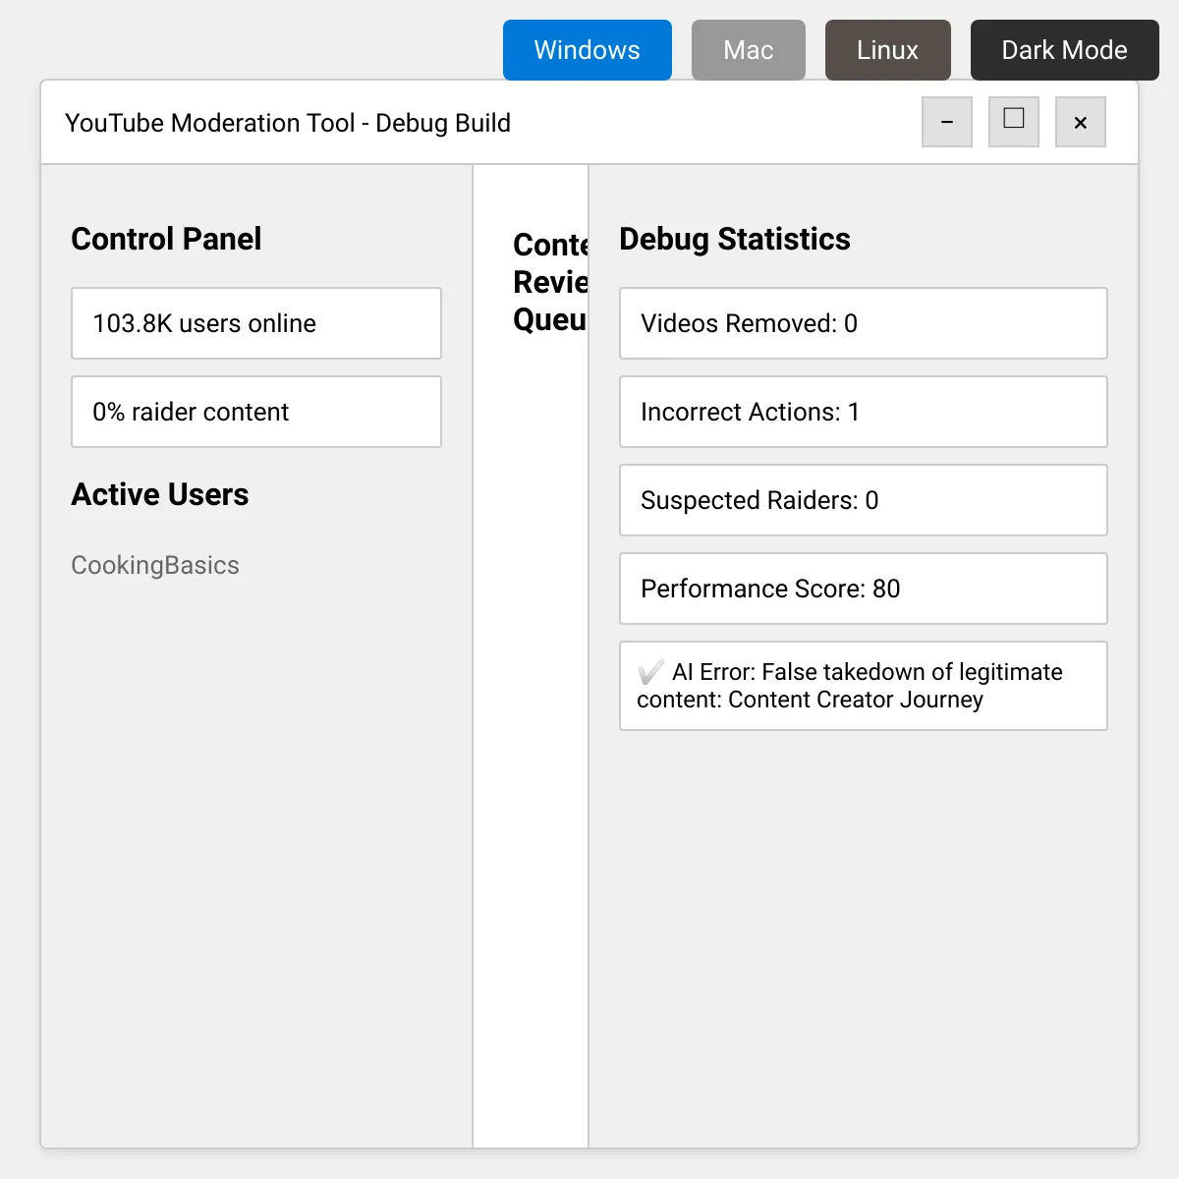Select the 'Suspected Raiders: 0' statistic
The height and width of the screenshot is (1179, 1179).
(863, 500)
